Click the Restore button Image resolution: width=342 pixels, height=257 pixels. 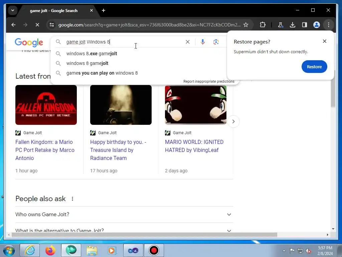[314, 67]
